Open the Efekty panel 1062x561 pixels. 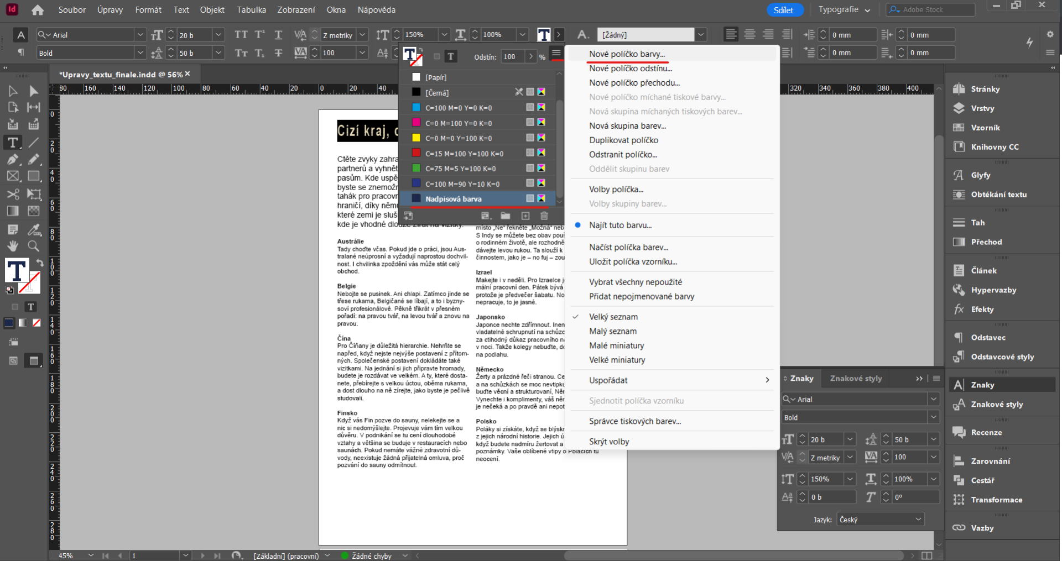click(x=982, y=310)
